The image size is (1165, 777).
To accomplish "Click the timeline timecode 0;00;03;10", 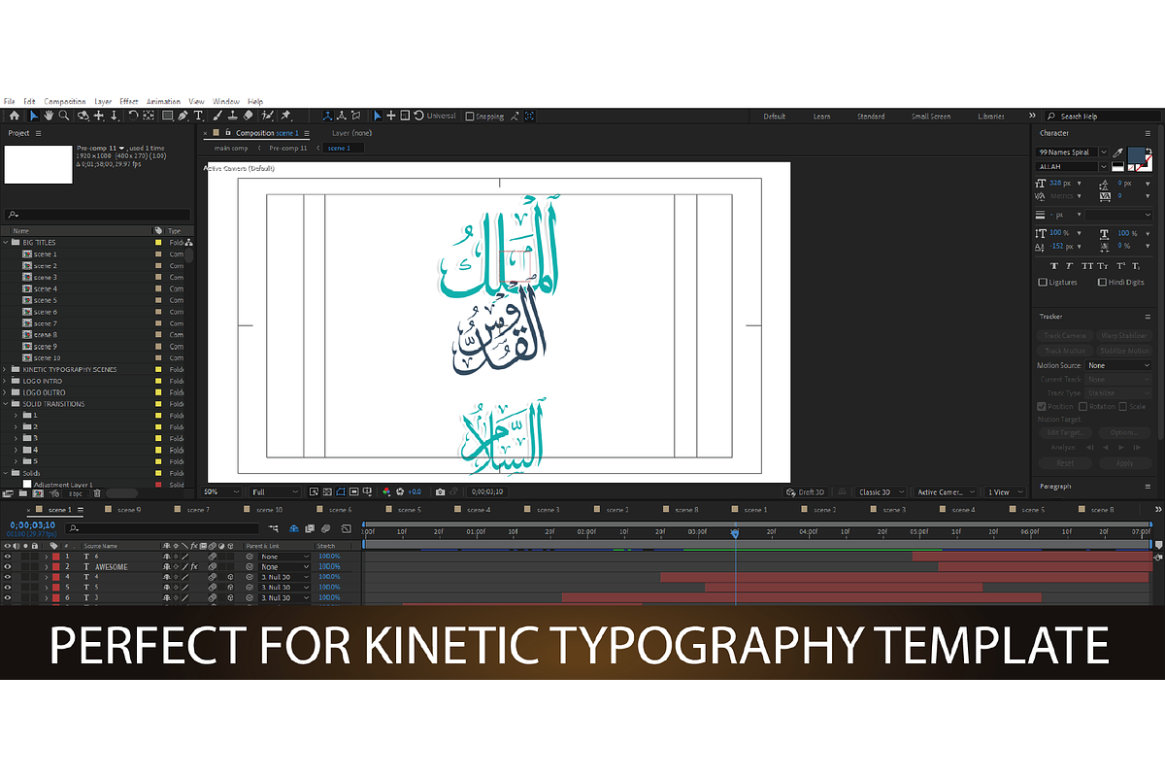I will (x=32, y=524).
